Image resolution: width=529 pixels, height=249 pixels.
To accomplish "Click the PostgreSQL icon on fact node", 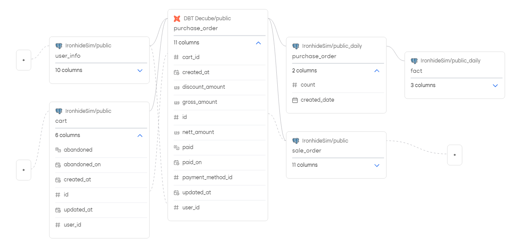I will point(414,61).
